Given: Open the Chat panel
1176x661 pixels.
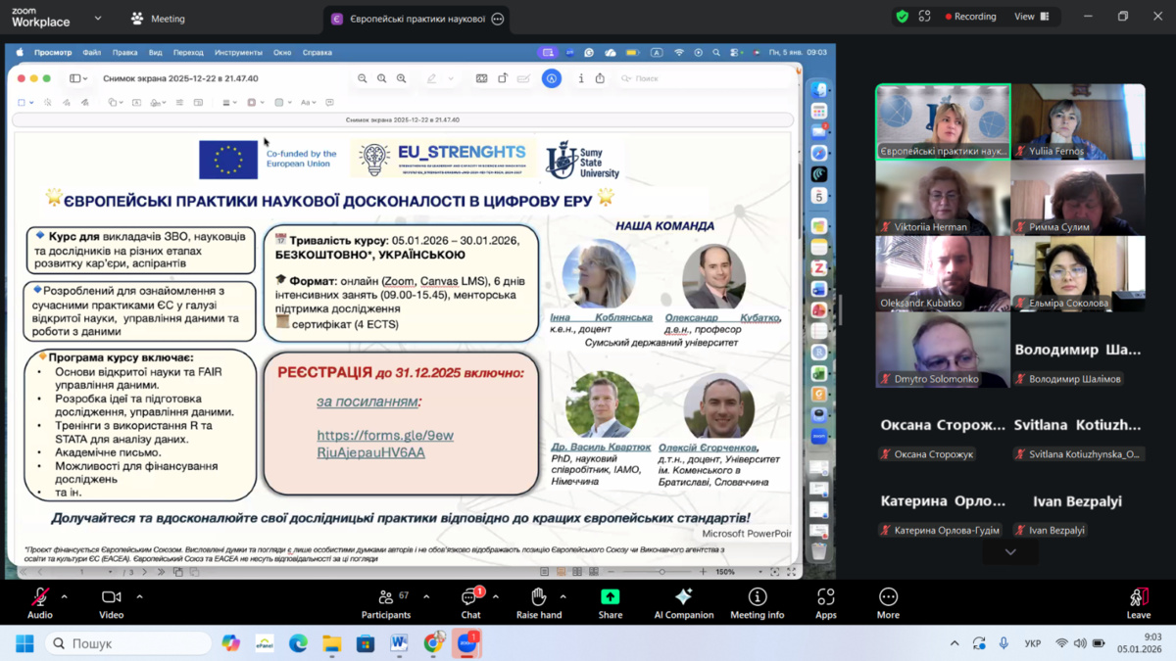Looking at the screenshot, I should click(470, 601).
